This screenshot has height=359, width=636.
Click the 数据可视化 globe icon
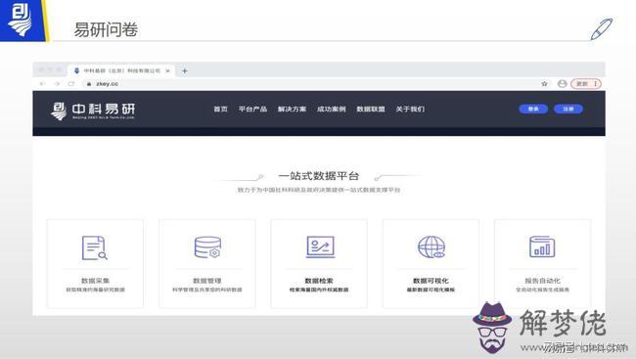(x=432, y=247)
